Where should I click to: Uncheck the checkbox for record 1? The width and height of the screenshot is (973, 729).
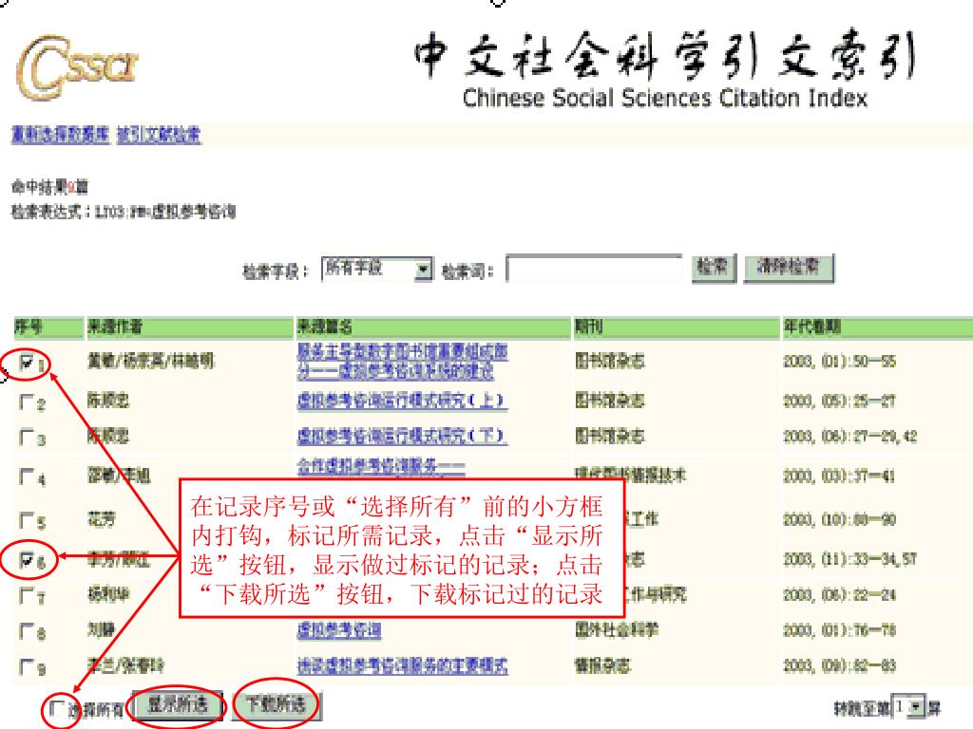(26, 362)
